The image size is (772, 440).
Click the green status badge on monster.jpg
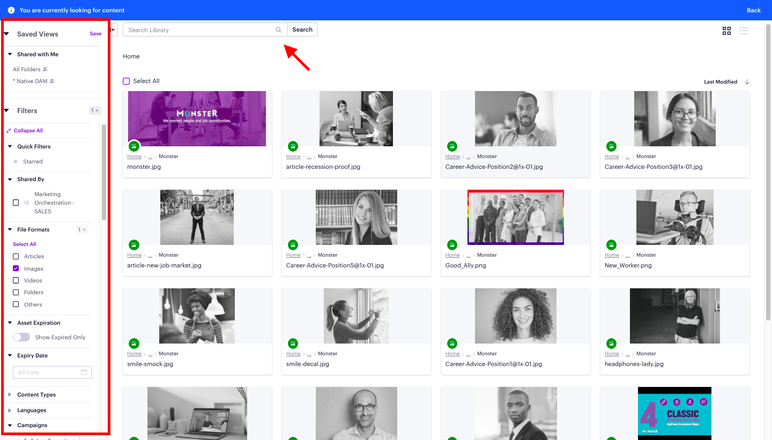click(133, 146)
